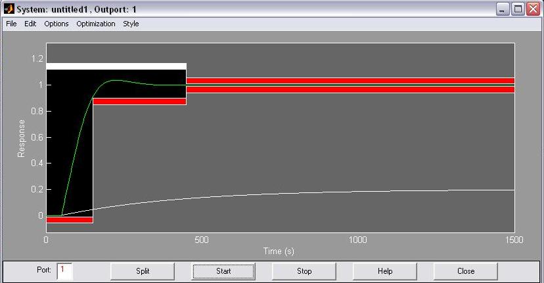
Task: Select the white upper overshoot constraint bar
Action: pos(116,66)
